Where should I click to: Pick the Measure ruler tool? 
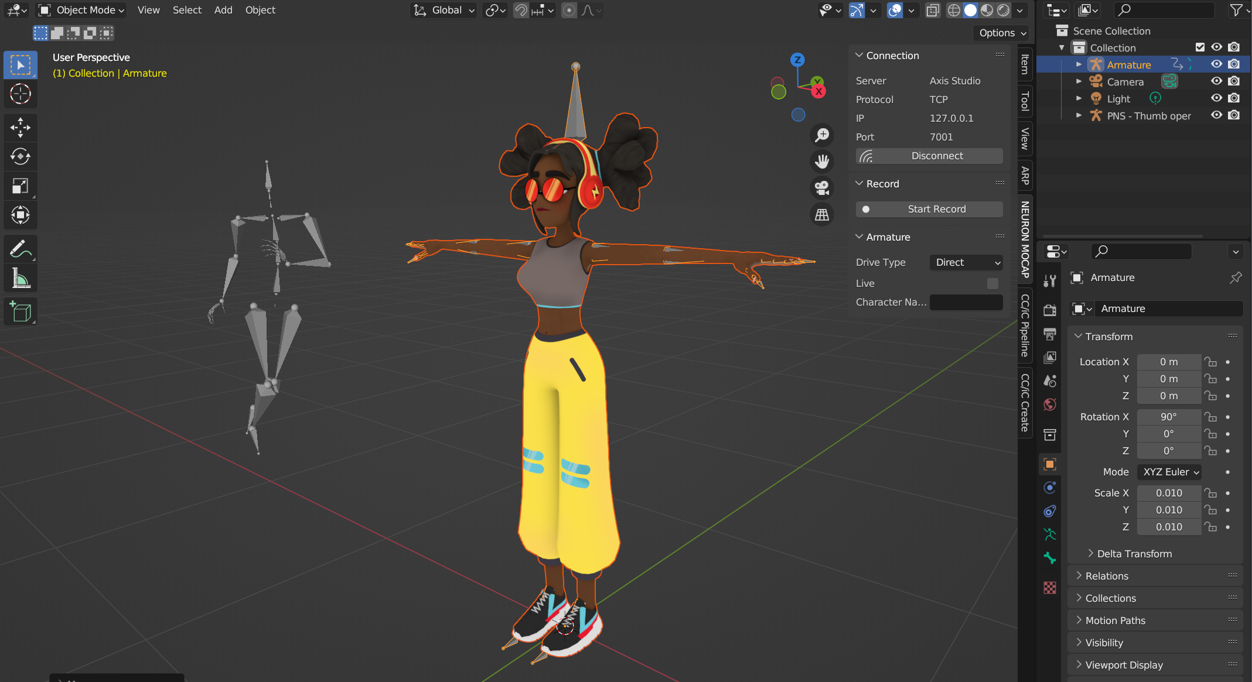pyautogui.click(x=21, y=279)
